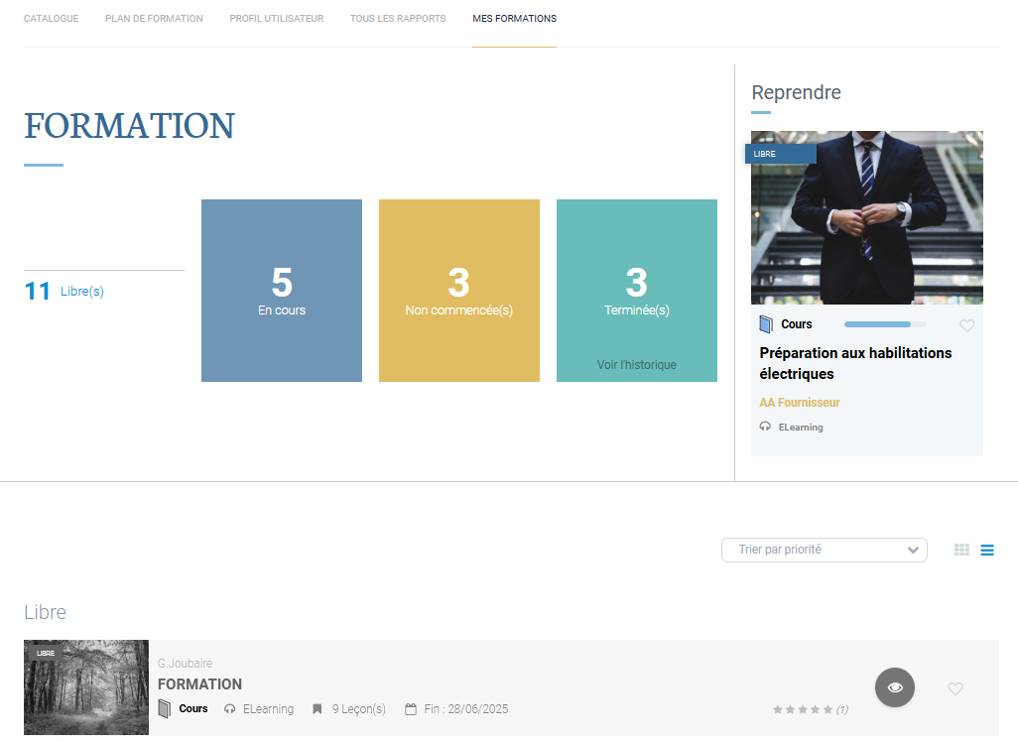Click the chevron arrow of sort dropdown

pyautogui.click(x=913, y=550)
